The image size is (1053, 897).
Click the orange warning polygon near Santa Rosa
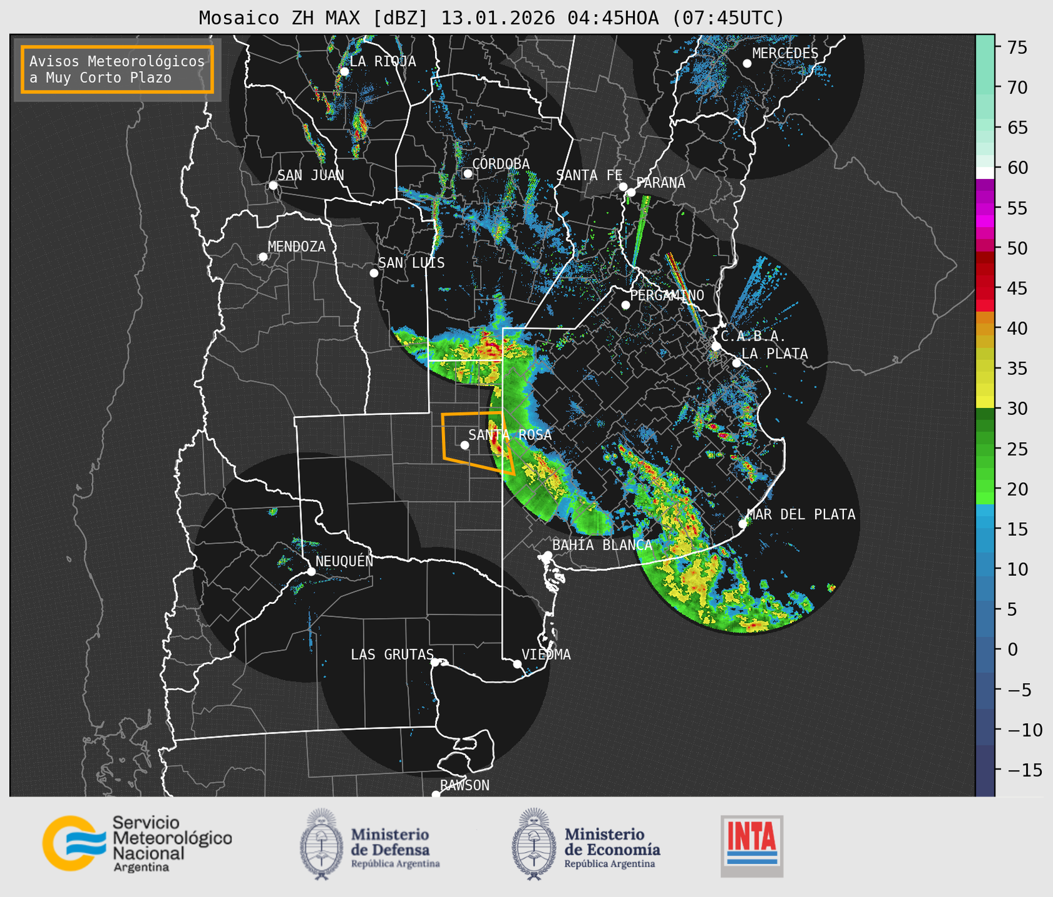coord(478,443)
